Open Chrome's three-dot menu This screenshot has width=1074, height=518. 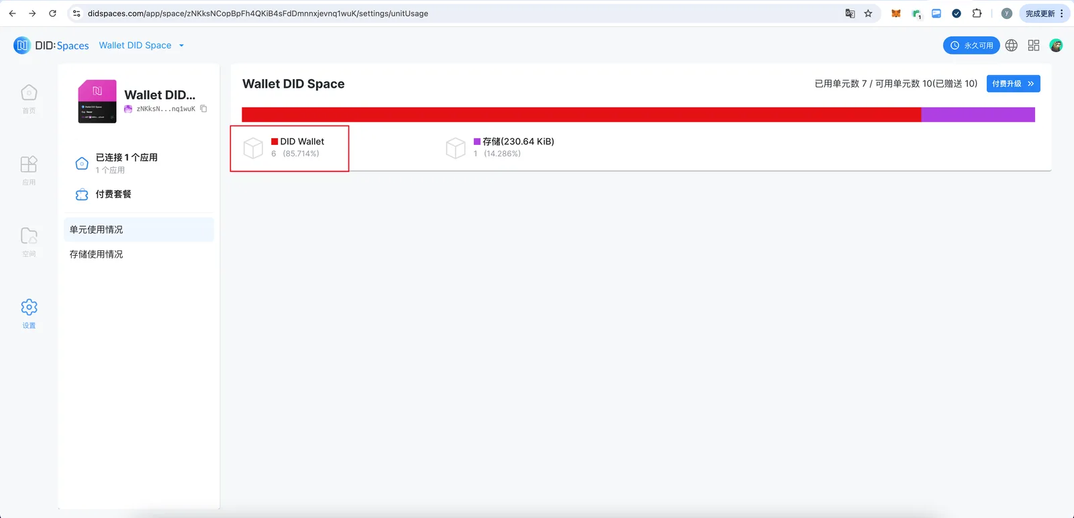click(x=1062, y=13)
